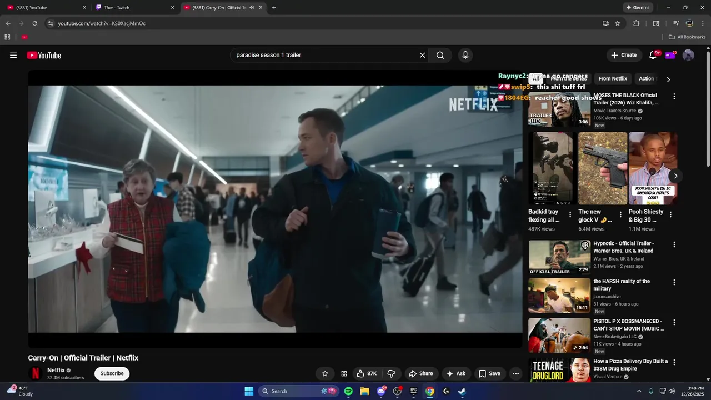Open Chrome apps grid in bookmarks bar
711x400 pixels.
coord(7,37)
